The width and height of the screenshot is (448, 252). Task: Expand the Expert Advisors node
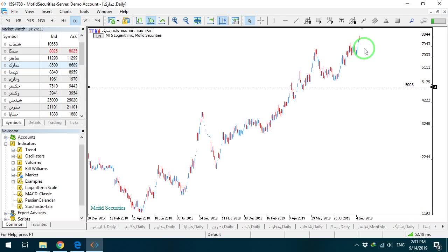click(x=6, y=213)
